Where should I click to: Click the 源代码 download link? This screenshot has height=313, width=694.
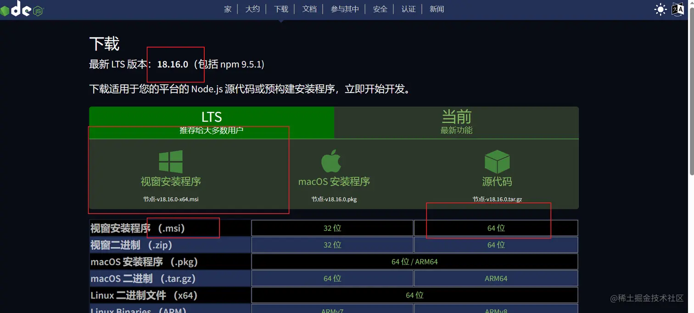coord(497,181)
